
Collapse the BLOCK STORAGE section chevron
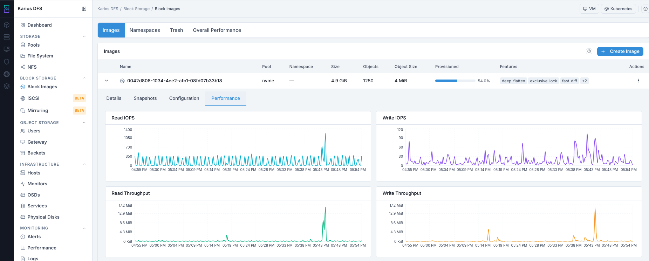84,78
